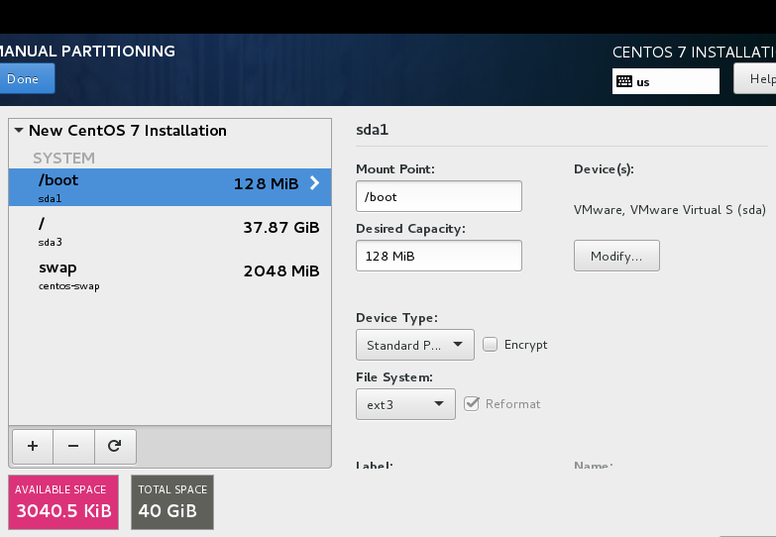This screenshot has height=537, width=776.
Task: Click the Available Space 3040.5 KiB box
Action: [63, 502]
